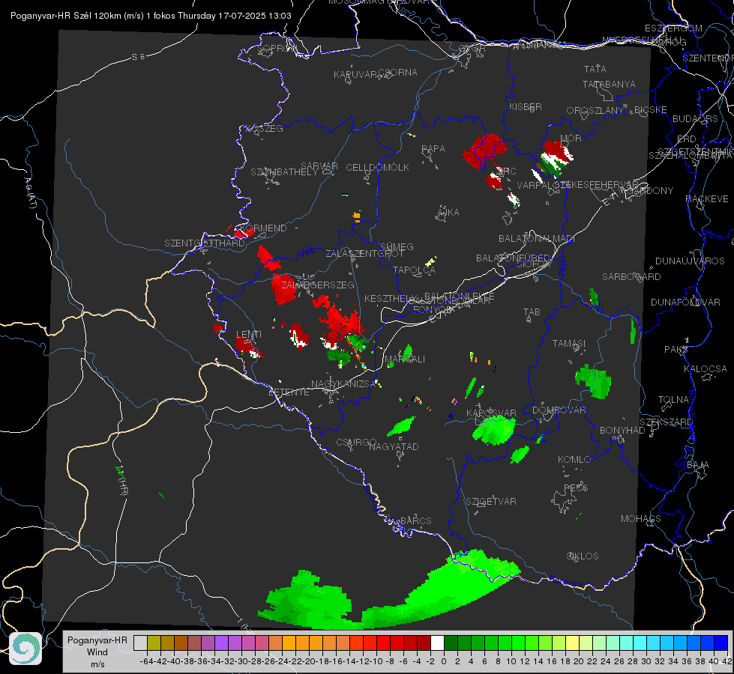Image resolution: width=734 pixels, height=674 pixels.
Task: Click the NAGYATAD label
Action: pyautogui.click(x=394, y=446)
